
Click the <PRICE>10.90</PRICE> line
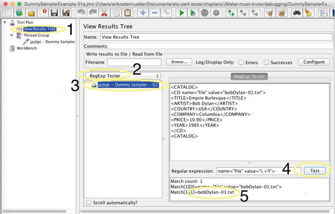[x=197, y=120]
